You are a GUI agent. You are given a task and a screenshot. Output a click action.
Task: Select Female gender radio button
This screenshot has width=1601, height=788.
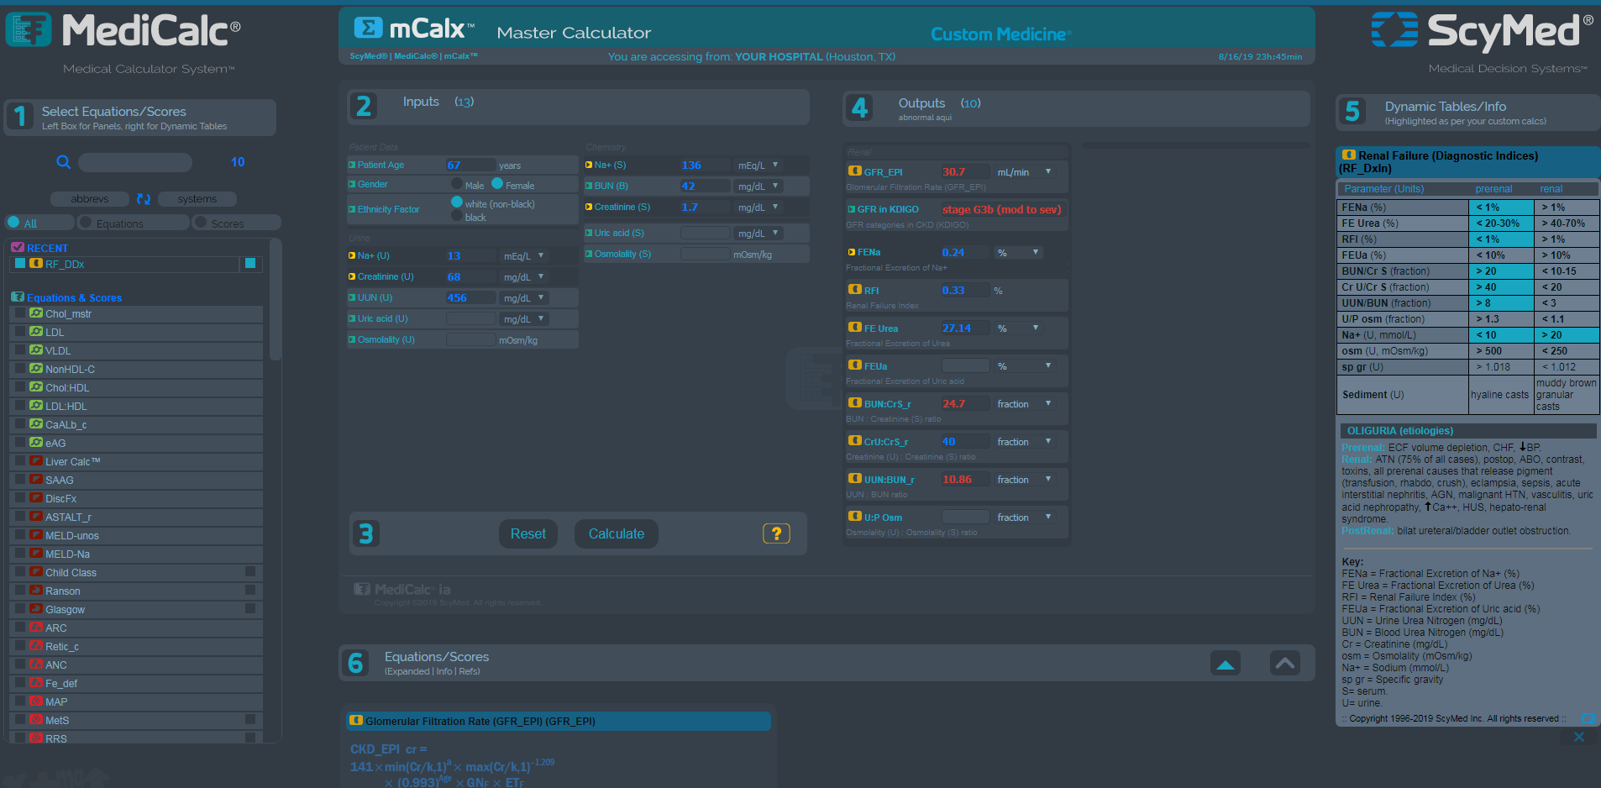497,184
